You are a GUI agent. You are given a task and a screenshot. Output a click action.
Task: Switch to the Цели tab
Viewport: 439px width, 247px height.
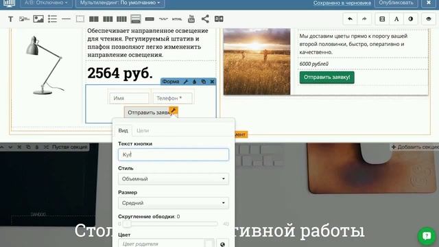point(143,130)
